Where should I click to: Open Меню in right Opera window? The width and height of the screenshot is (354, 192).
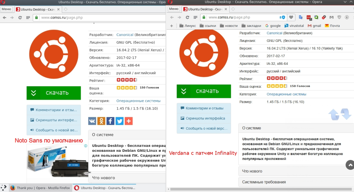(173, 9)
